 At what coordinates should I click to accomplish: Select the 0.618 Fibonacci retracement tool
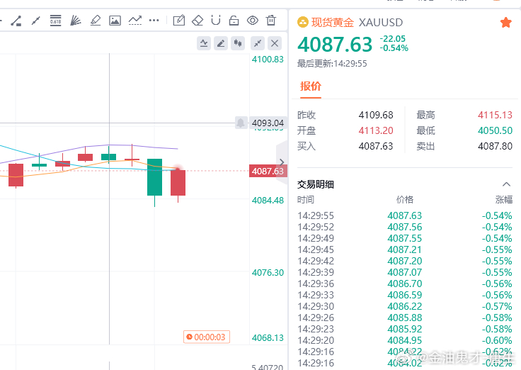click(55, 21)
